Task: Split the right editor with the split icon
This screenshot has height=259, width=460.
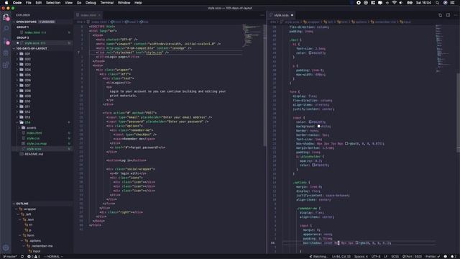Action: click(448, 15)
